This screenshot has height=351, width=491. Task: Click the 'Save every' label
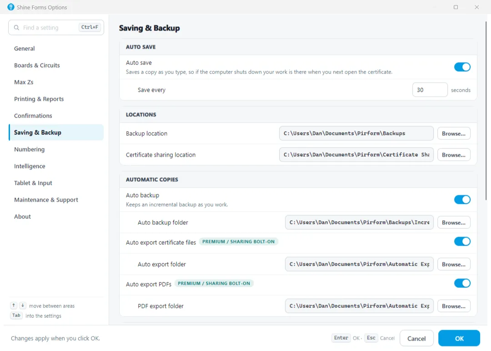tap(151, 90)
